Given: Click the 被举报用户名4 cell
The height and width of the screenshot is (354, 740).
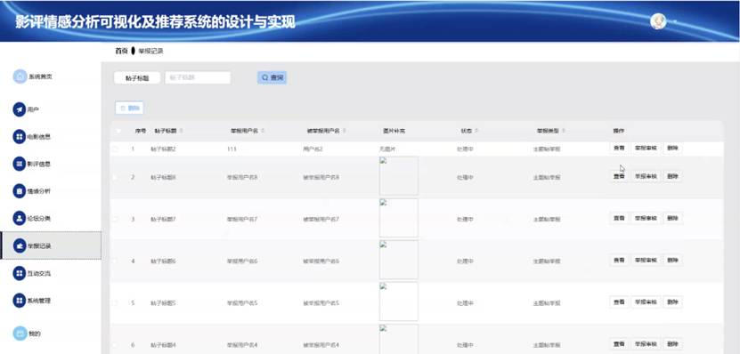Looking at the screenshot, I should point(321,344).
